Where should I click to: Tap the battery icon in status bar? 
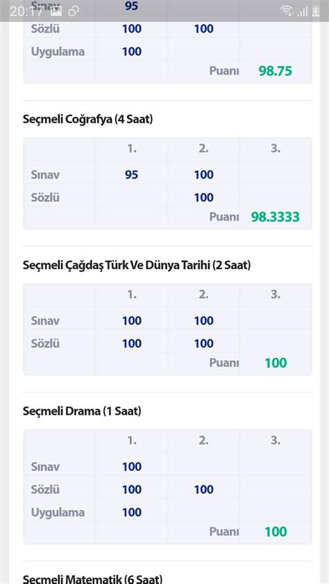point(316,12)
